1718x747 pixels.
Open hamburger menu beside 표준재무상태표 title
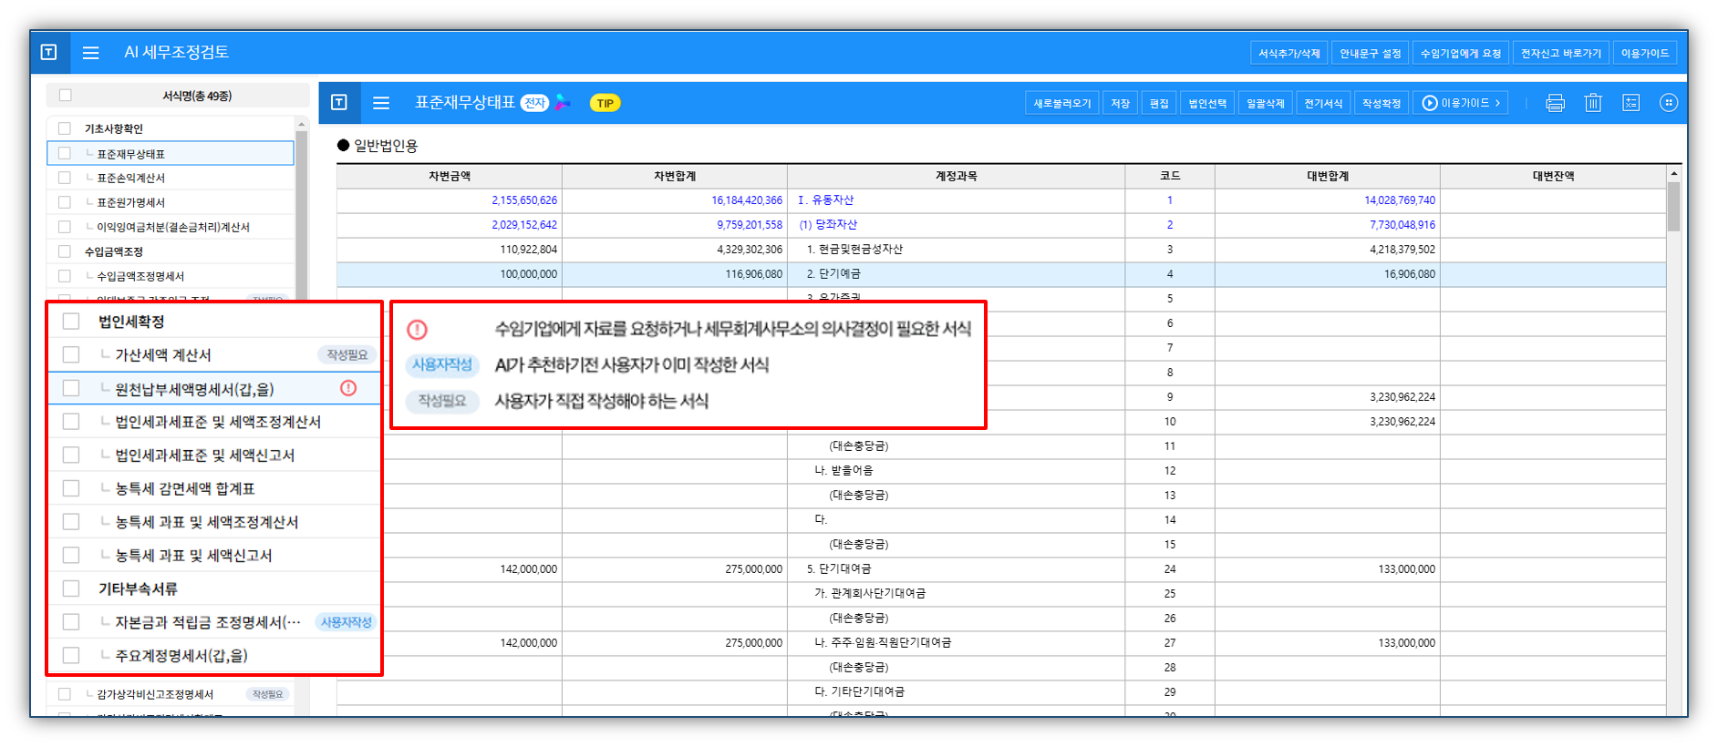pos(381,103)
